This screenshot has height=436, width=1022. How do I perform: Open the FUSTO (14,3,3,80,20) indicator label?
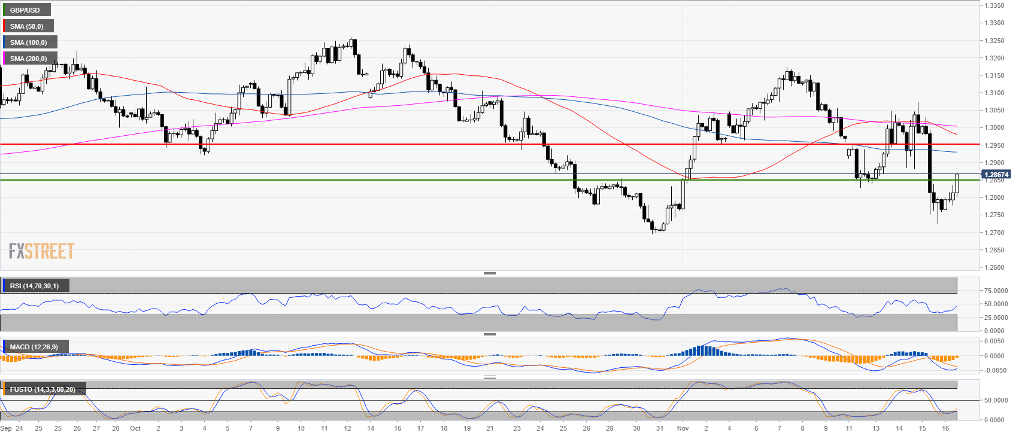click(44, 389)
